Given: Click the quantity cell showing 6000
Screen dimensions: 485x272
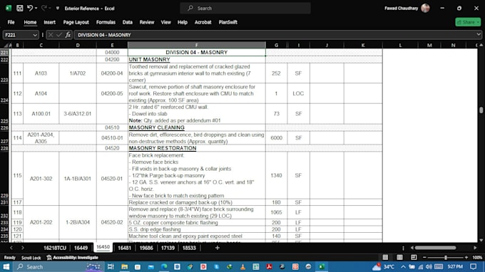Looking at the screenshot, I should [x=276, y=137].
